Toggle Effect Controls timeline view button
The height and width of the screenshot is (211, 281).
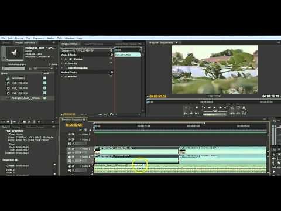[111, 50]
